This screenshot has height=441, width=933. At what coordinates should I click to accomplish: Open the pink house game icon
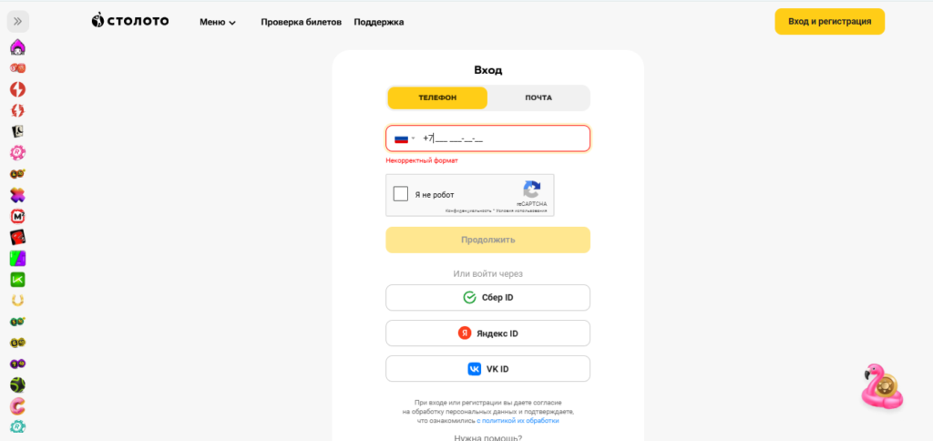(18, 46)
